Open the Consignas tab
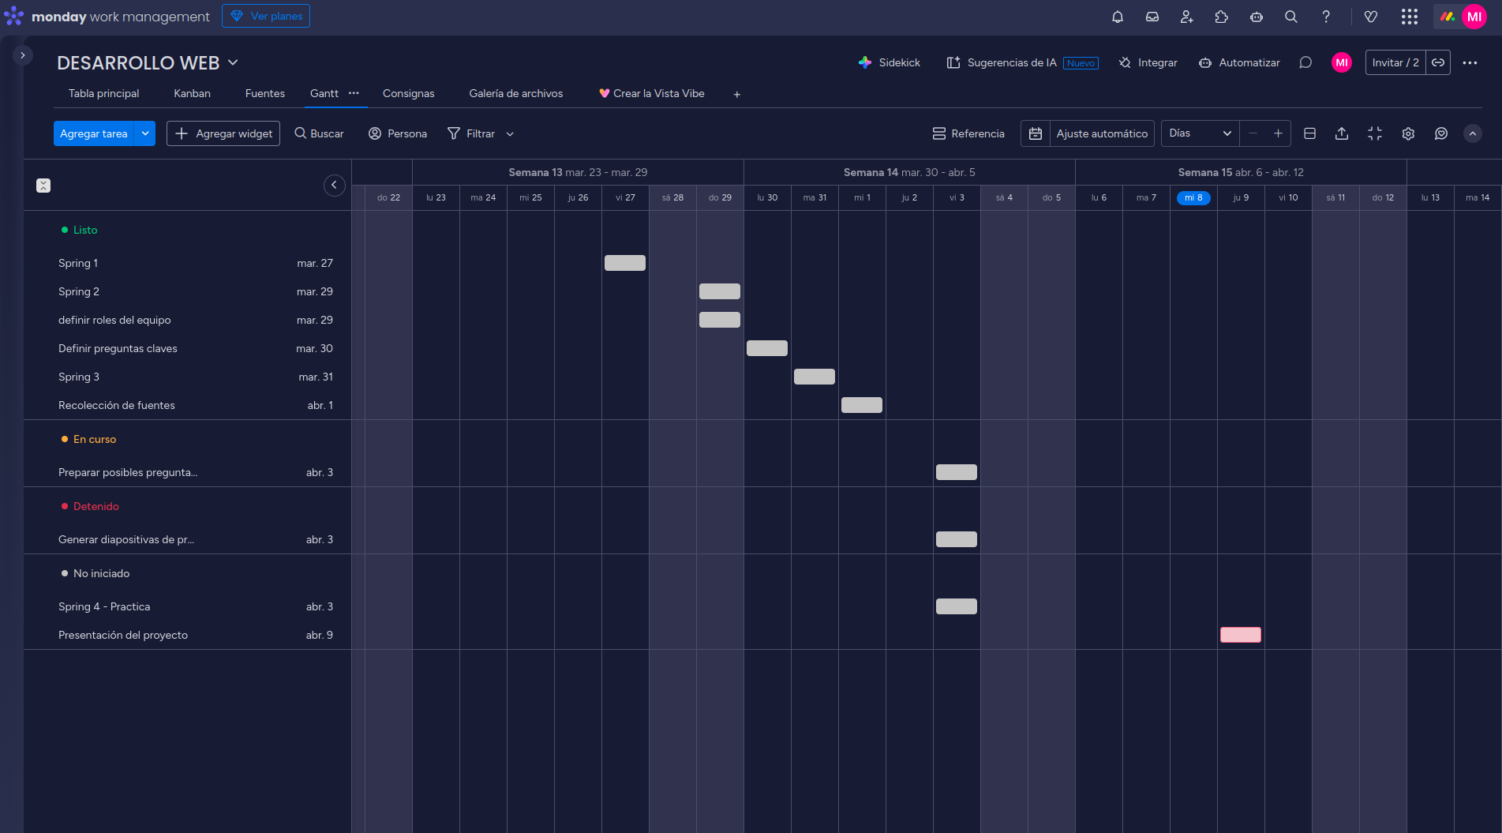Viewport: 1502px width, 833px height. point(408,93)
